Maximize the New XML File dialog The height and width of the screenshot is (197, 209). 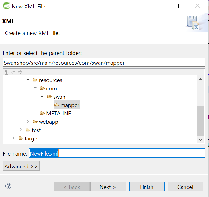[x=176, y=6]
